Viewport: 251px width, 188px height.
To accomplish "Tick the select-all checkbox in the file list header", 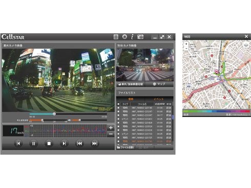I will [x=118, y=104].
